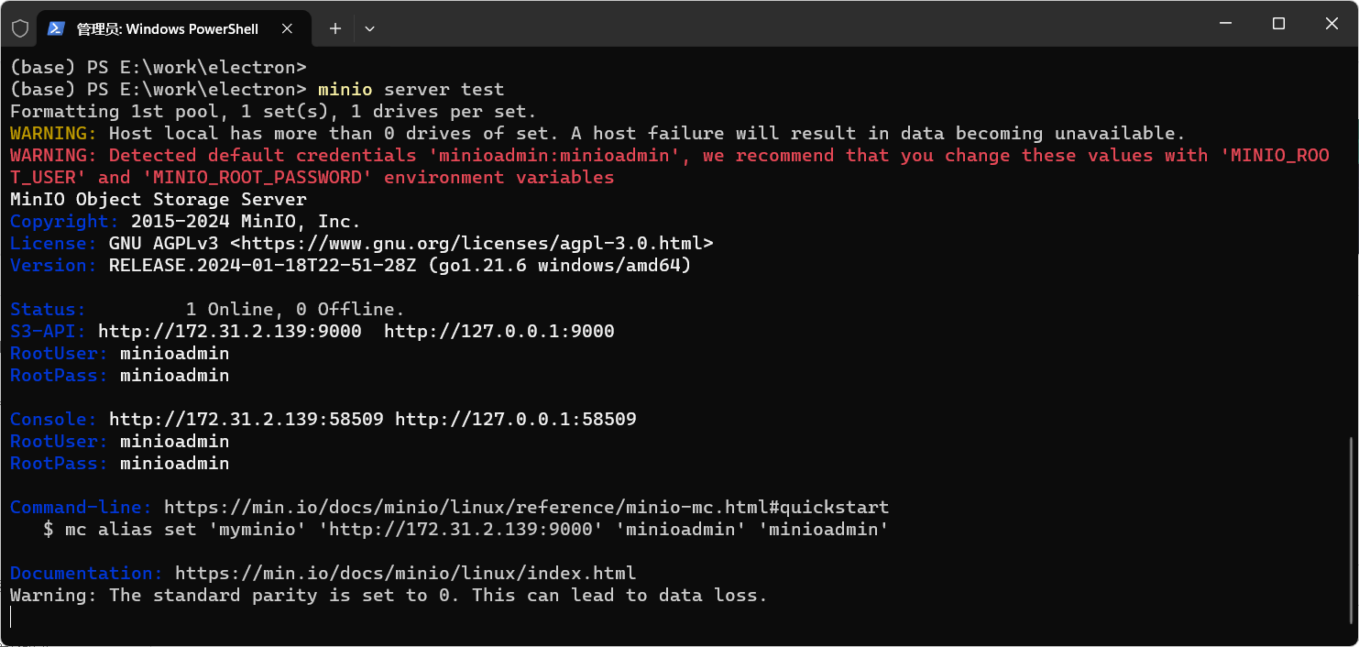Select the 管理员: Windows PowerShell tab

tap(167, 28)
